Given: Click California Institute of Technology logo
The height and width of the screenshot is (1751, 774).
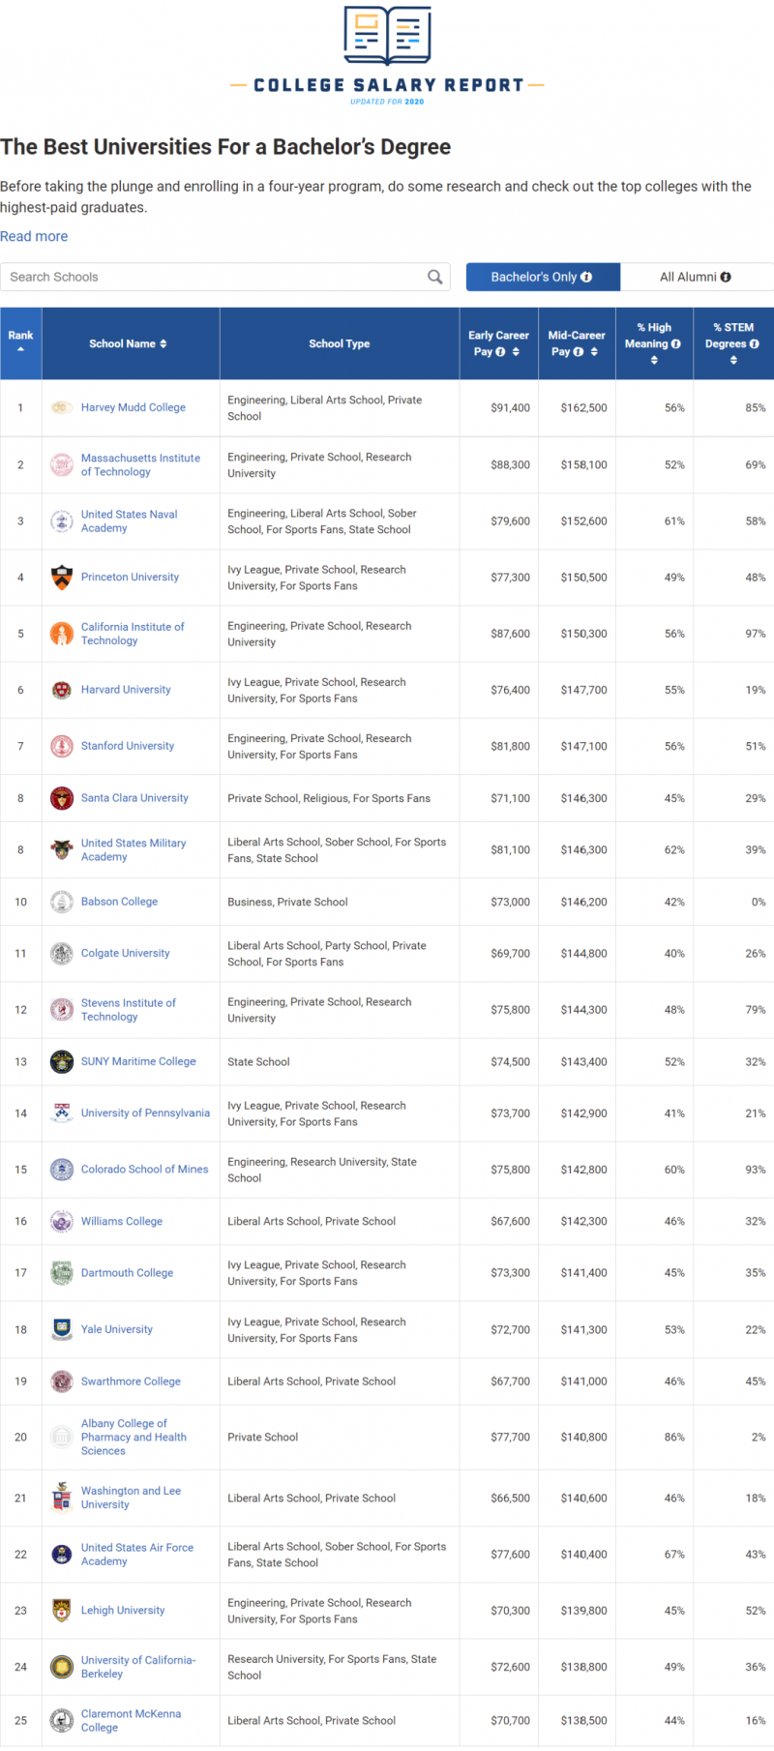Looking at the screenshot, I should click(x=62, y=634).
